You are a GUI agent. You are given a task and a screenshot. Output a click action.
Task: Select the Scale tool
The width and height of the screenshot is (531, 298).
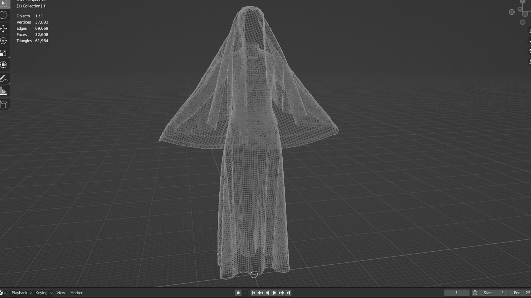4,53
